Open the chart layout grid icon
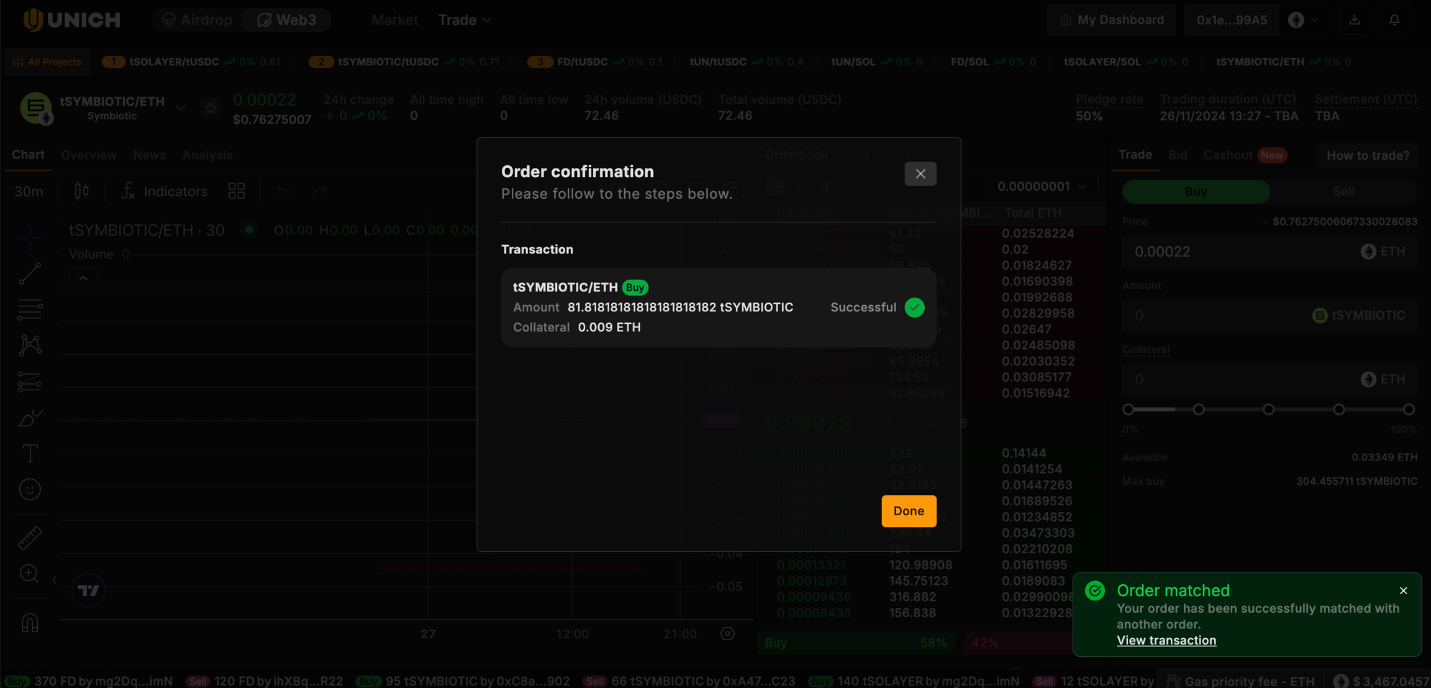The height and width of the screenshot is (688, 1431). click(237, 191)
